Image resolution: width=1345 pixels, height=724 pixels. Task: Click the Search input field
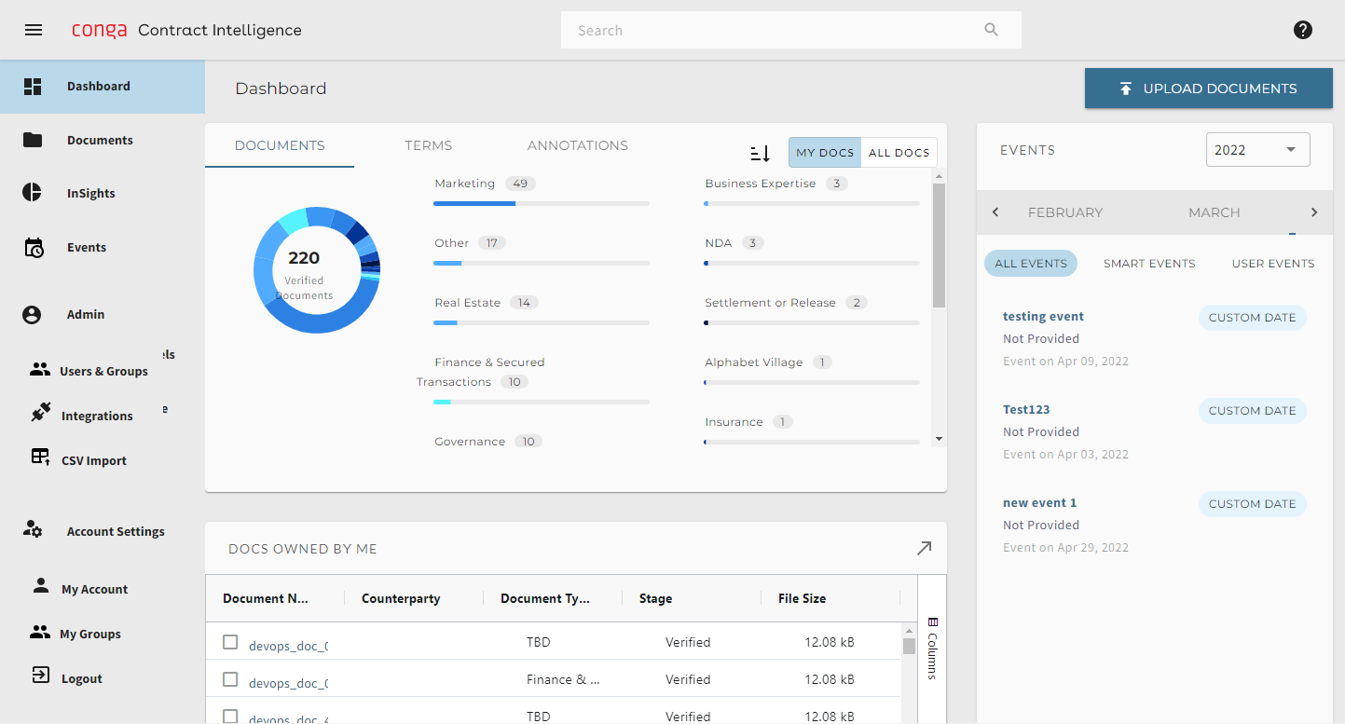tap(774, 30)
